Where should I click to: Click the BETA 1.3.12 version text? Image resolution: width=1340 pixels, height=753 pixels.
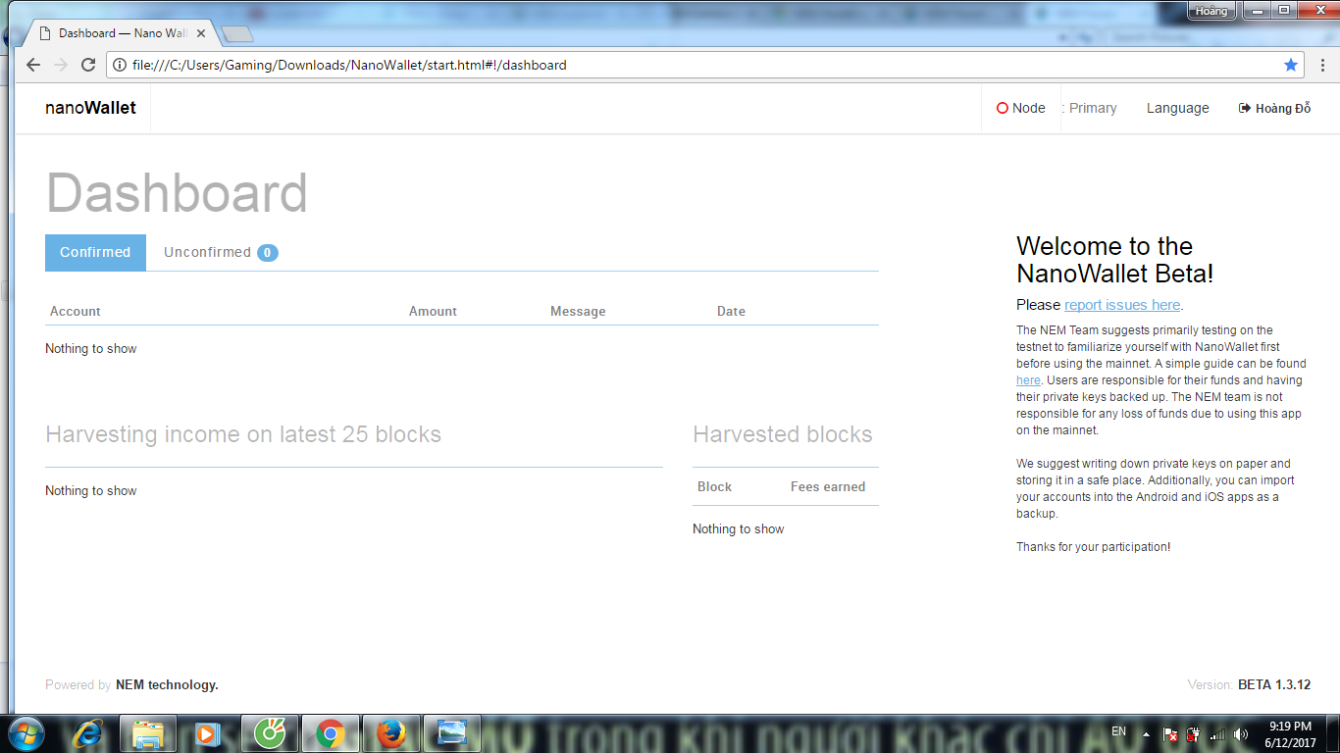[1274, 685]
